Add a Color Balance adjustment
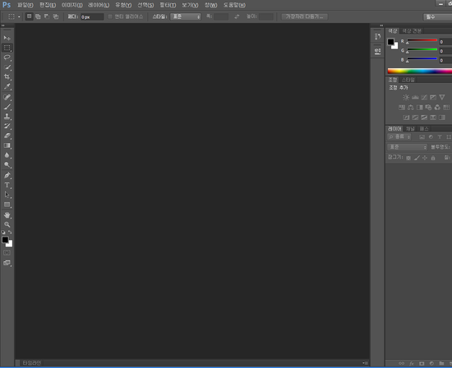The height and width of the screenshot is (368, 452). point(411,108)
